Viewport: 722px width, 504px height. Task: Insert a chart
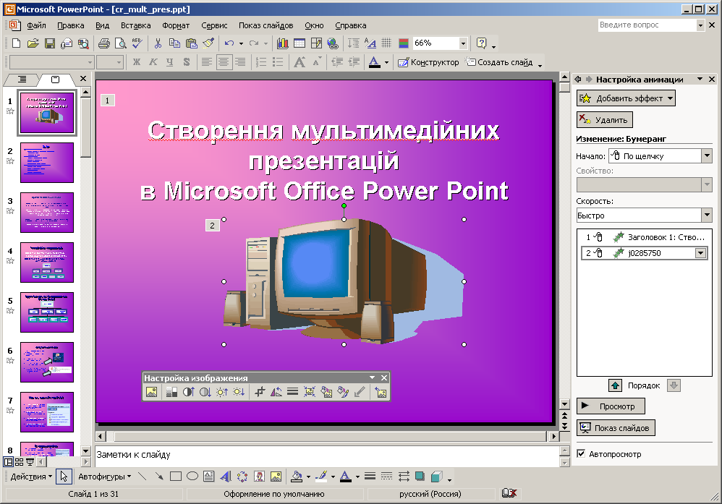282,43
